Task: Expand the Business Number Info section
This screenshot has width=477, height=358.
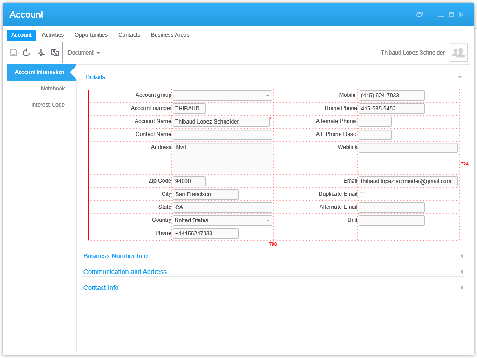Action: [461, 256]
